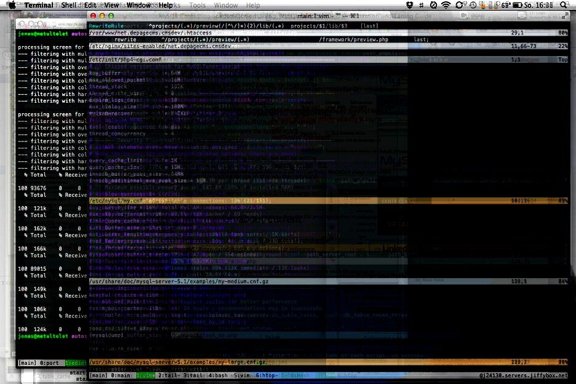Click the circular arrows sync icon

coord(459,5)
